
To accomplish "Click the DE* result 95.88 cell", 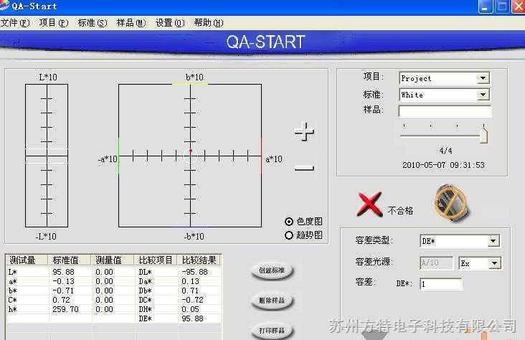I will pos(192,318).
